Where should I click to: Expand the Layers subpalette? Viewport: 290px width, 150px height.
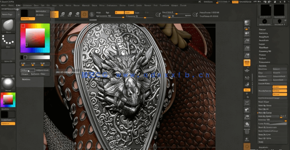pyautogui.click(x=262, y=44)
